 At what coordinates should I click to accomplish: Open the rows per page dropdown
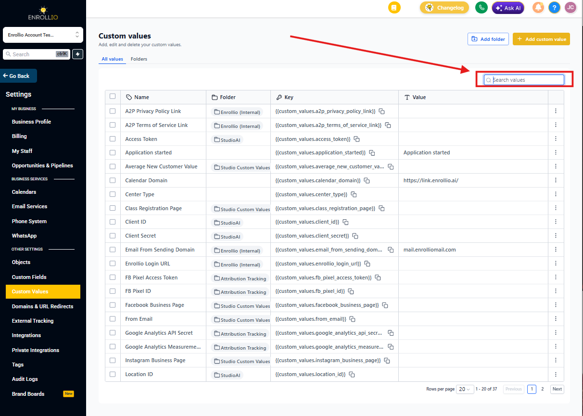tap(464, 389)
